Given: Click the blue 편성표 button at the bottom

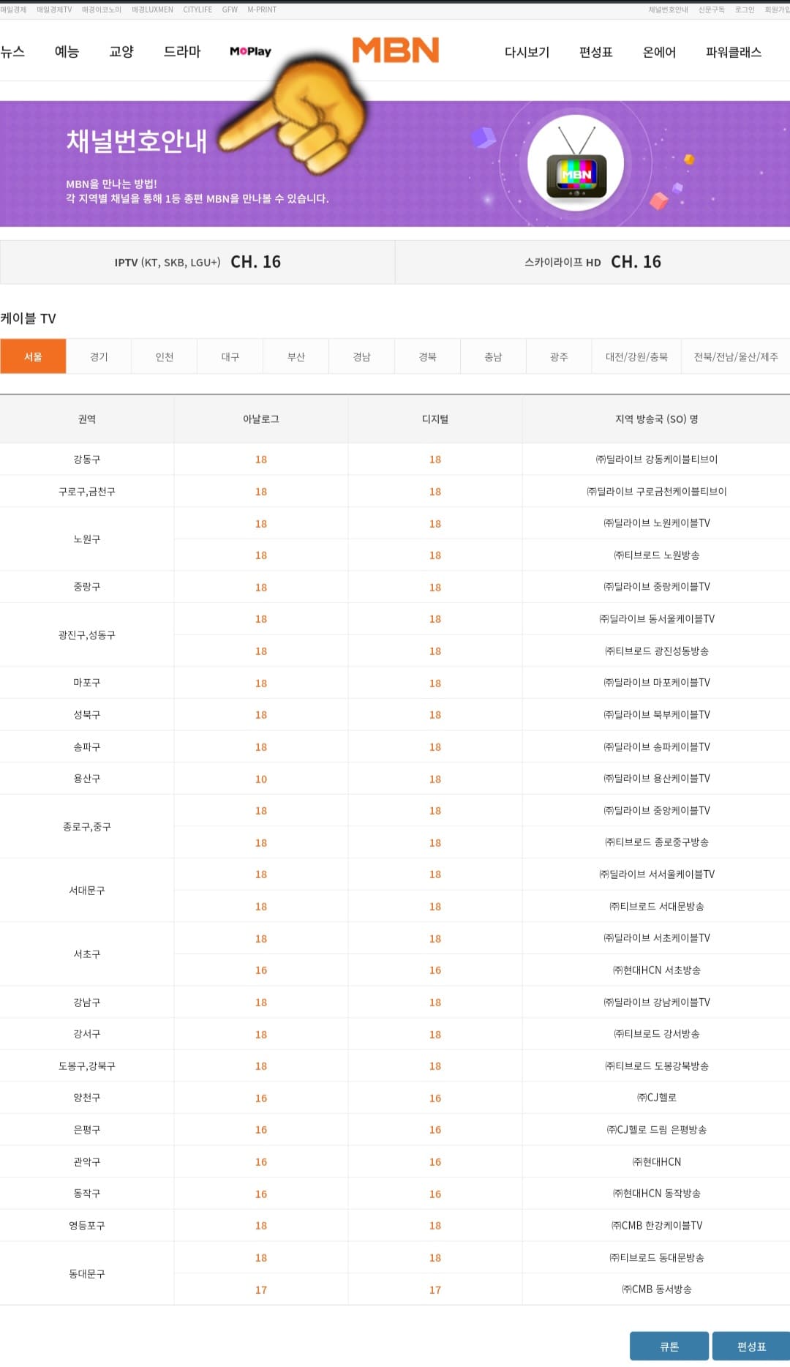Looking at the screenshot, I should (751, 1346).
